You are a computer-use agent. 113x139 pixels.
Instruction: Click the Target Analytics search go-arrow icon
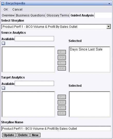pos(3,88)
